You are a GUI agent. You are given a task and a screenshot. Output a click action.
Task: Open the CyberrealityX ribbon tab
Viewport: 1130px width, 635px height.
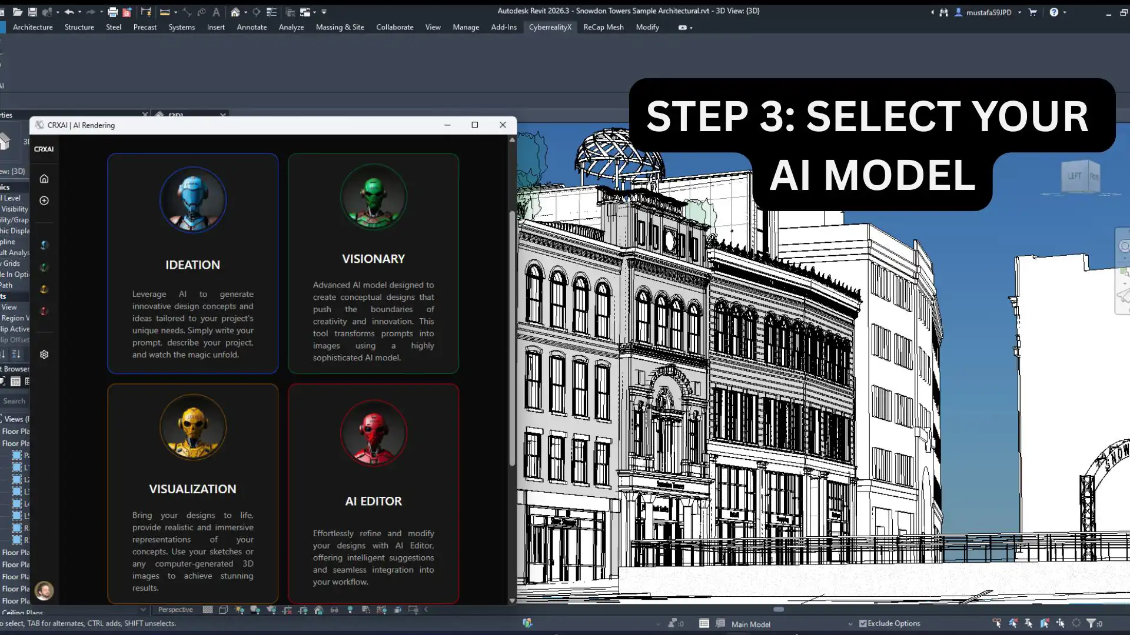[x=550, y=27]
